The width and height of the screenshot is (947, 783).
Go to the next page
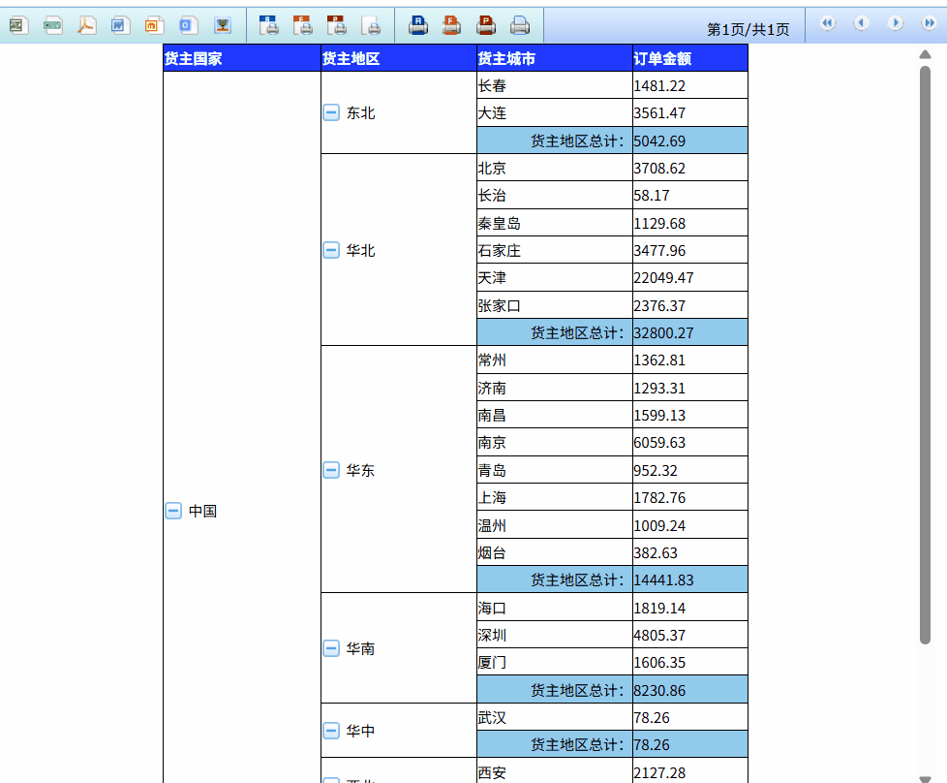[x=896, y=23]
